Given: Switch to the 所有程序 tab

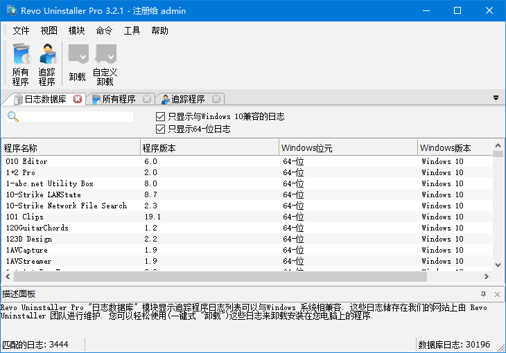Looking at the screenshot, I should pyautogui.click(x=119, y=99).
